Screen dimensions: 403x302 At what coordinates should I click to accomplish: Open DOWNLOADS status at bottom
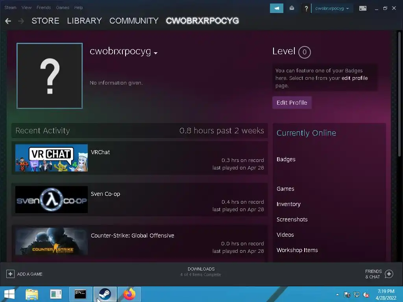(x=201, y=271)
